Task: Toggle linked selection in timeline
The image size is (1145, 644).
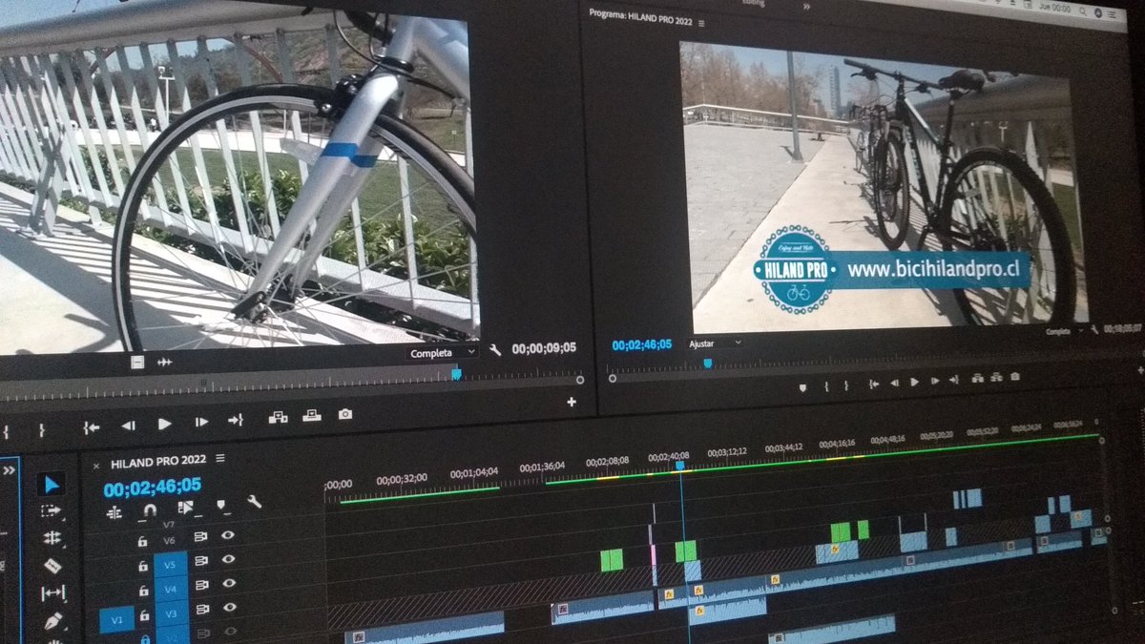Action: tap(185, 508)
